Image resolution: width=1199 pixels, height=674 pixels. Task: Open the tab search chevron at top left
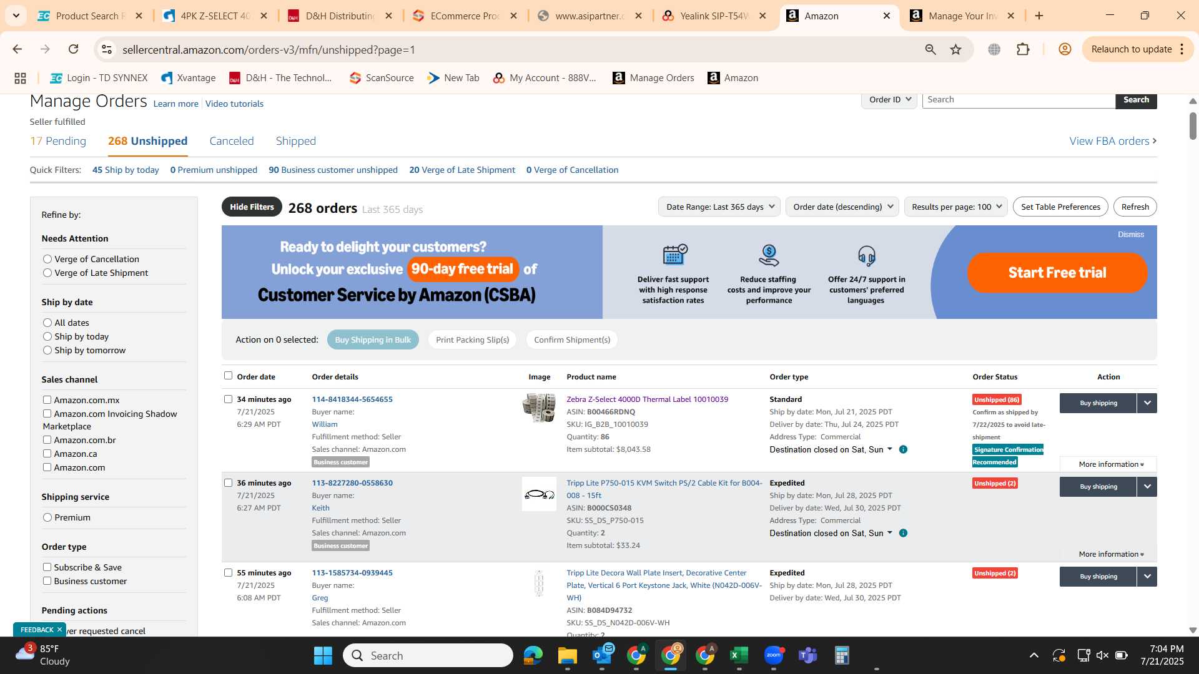16,16
